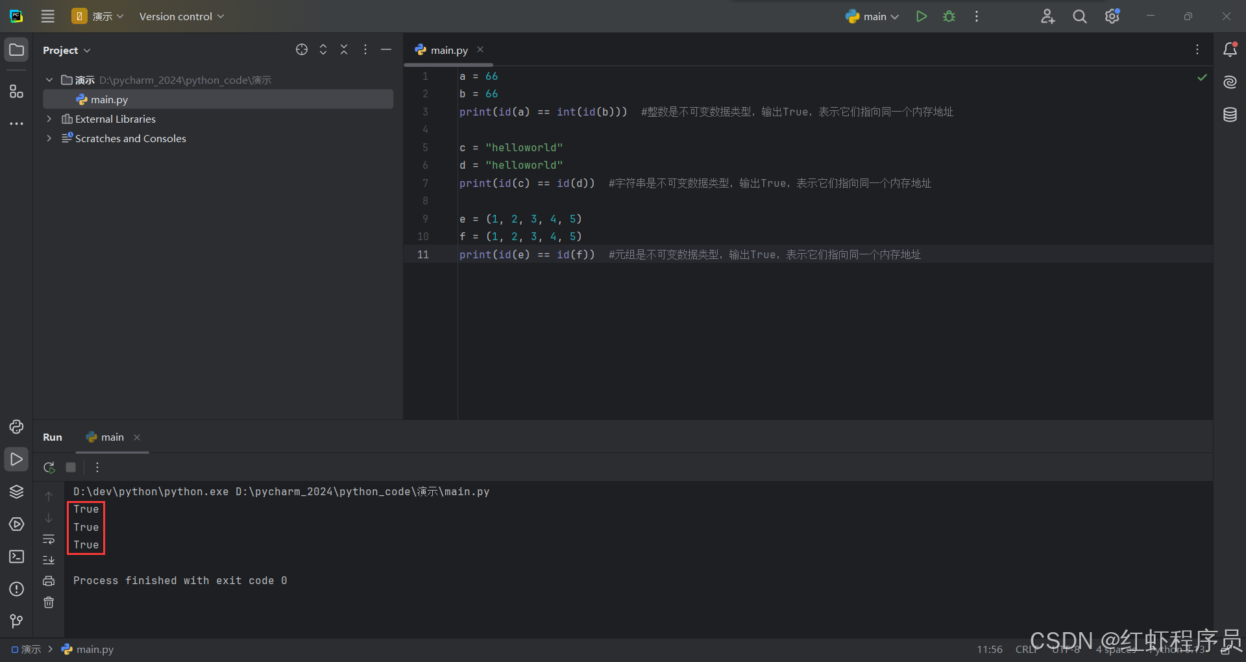
Task: Open the Project view mode dropdown
Action: click(66, 50)
